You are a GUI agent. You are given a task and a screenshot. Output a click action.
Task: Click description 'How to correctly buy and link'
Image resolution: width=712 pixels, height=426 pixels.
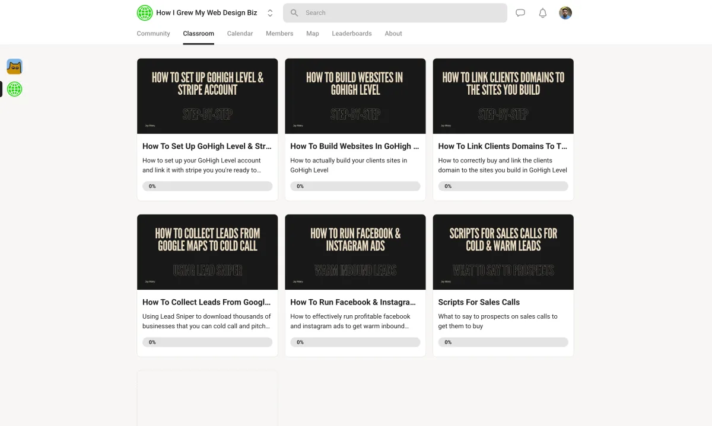[x=503, y=165]
